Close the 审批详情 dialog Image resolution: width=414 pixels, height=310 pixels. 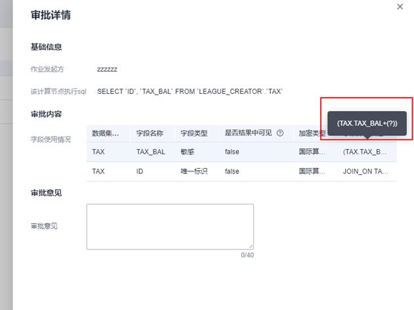pyautogui.click(x=400, y=7)
